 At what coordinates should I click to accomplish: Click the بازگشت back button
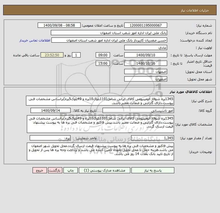(x=55, y=170)
